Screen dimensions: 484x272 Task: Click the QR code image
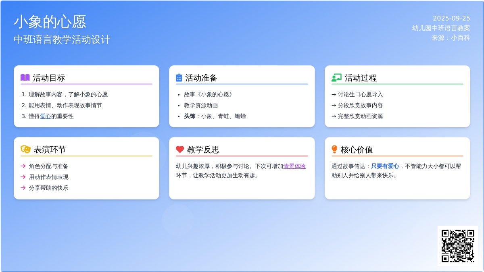click(x=457, y=245)
